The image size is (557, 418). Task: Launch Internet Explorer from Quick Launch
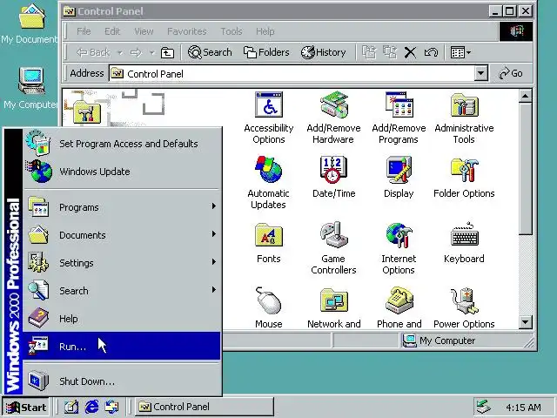tap(91, 407)
